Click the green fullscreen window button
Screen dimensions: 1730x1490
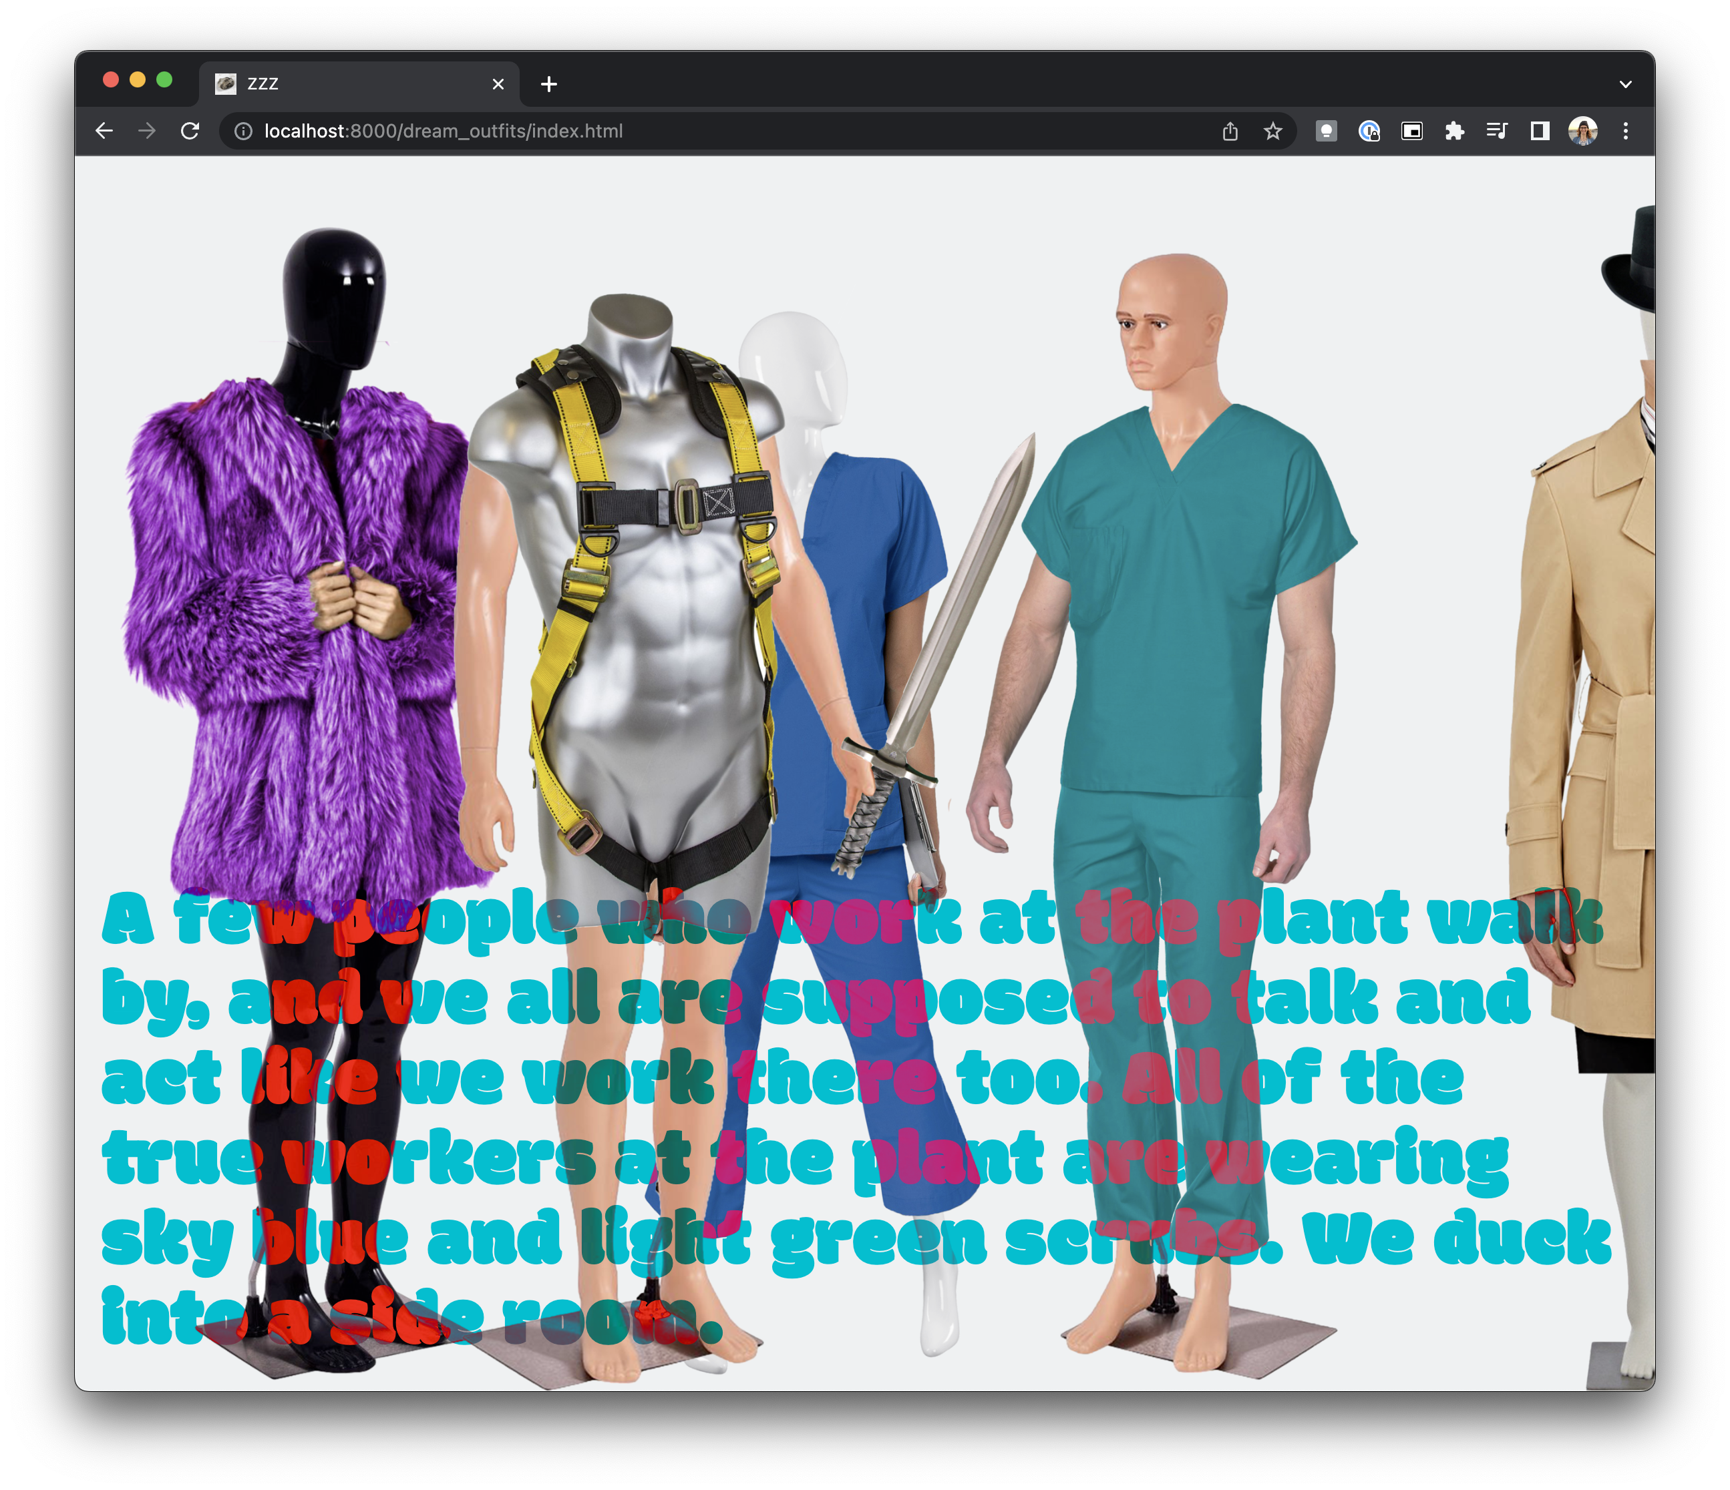click(x=164, y=79)
